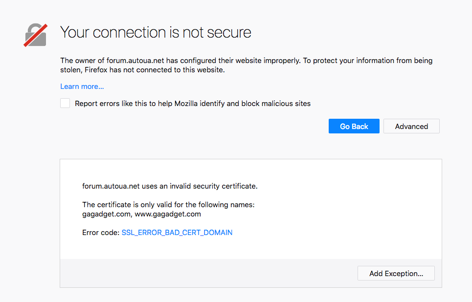This screenshot has width=472, height=302.
Task: Click the 'certificate is only valid for' line
Action: coord(168,205)
